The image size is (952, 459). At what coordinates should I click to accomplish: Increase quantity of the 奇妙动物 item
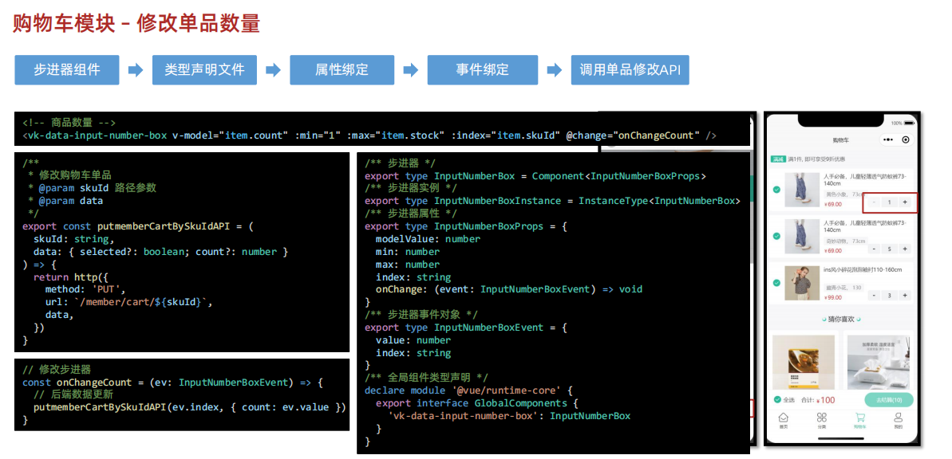click(905, 249)
